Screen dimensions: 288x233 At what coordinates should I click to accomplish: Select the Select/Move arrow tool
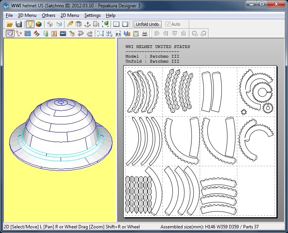(10, 34)
